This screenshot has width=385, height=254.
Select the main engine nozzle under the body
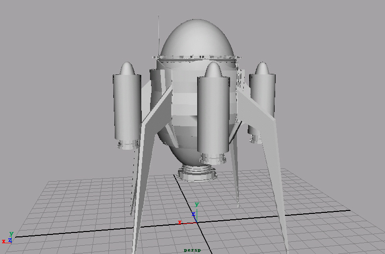pyautogui.click(x=198, y=172)
